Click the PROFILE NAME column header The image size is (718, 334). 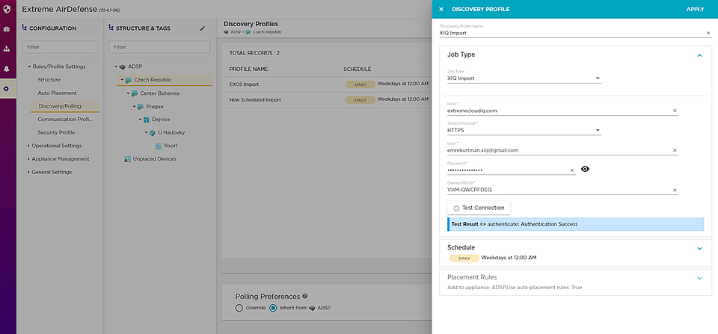(248, 69)
